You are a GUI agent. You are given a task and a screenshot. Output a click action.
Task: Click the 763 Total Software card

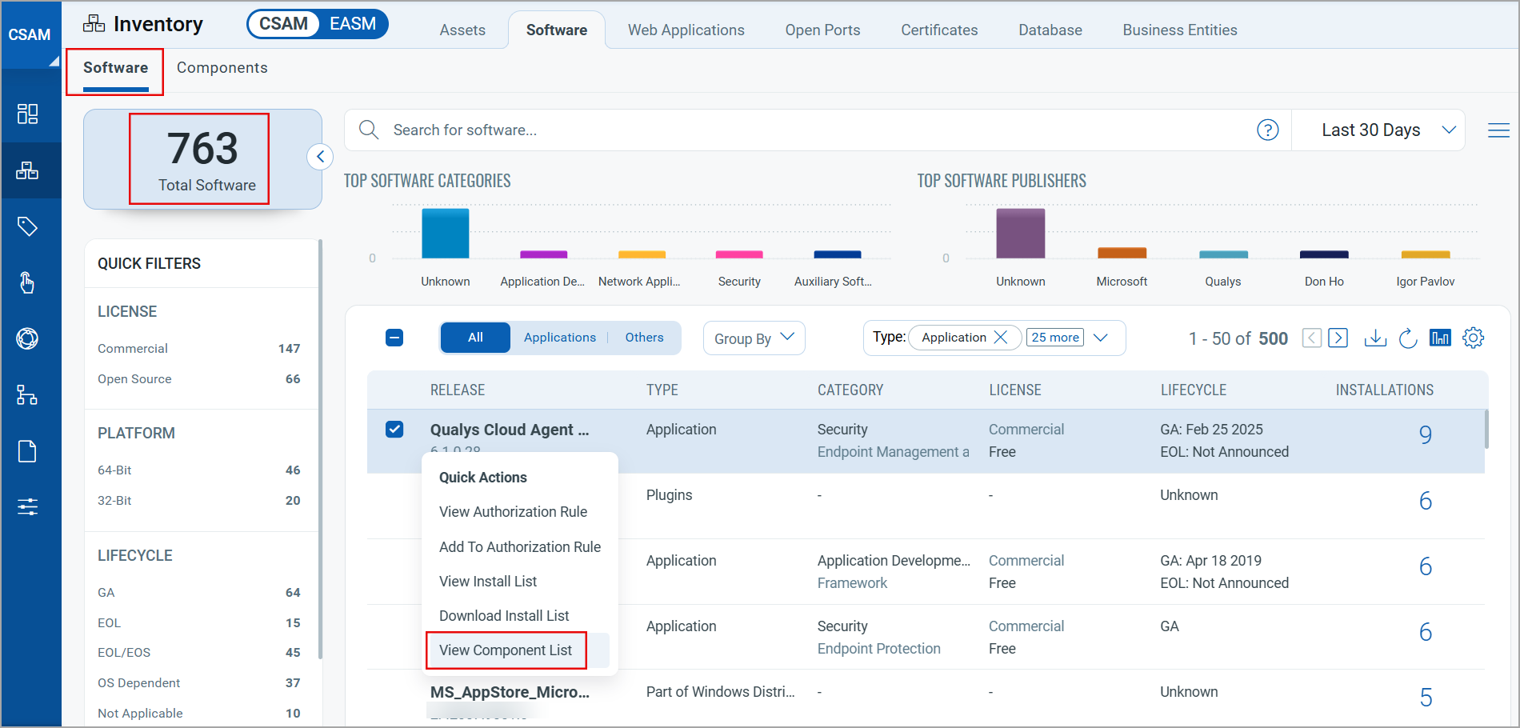tap(203, 159)
